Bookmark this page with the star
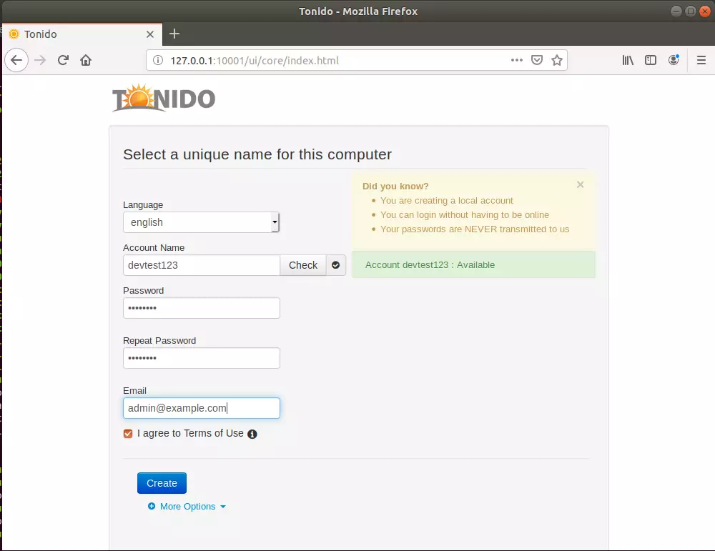 click(x=557, y=60)
